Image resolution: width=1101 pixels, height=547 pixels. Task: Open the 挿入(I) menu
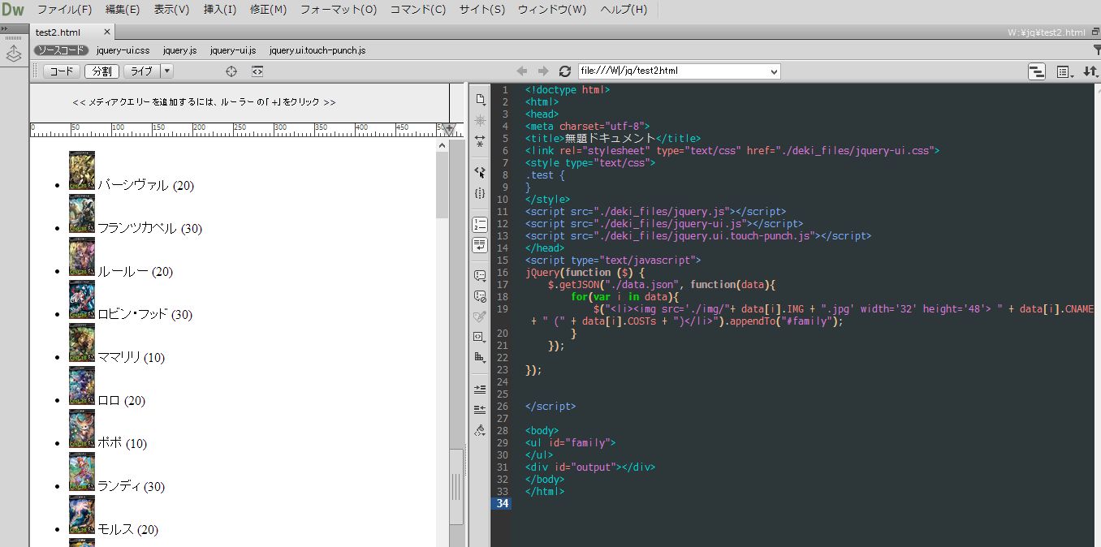coord(219,10)
